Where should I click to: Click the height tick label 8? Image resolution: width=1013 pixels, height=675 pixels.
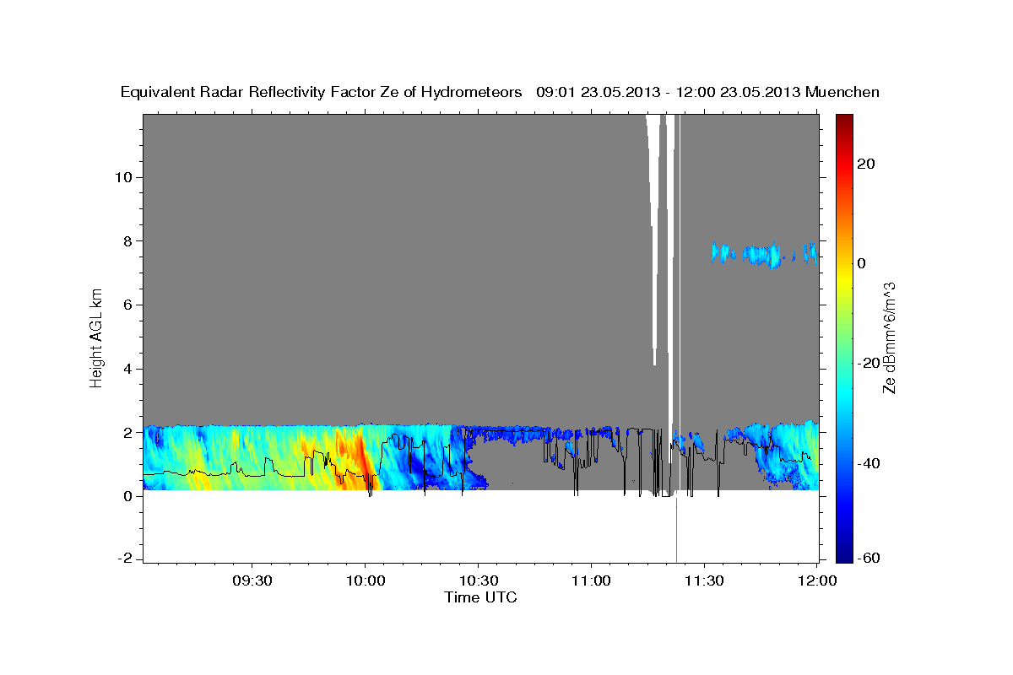point(130,241)
